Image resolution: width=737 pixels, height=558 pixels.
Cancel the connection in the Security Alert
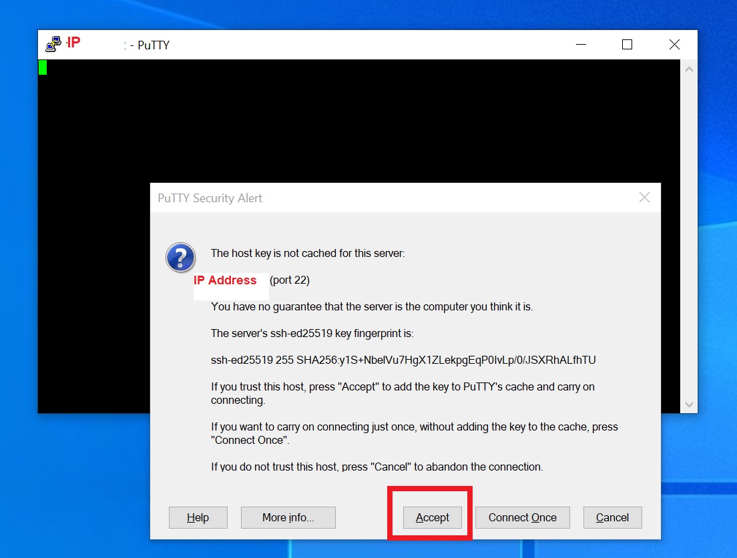(612, 517)
